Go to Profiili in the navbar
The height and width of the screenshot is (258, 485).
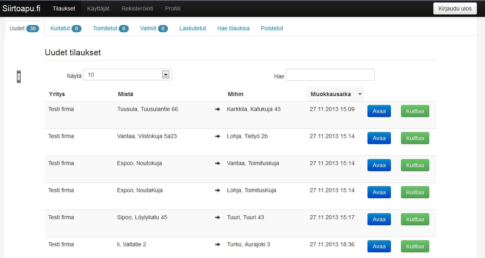tap(173, 8)
